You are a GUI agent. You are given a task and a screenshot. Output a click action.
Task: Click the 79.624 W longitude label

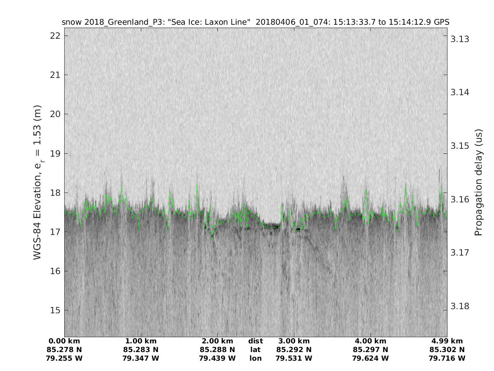pyautogui.click(x=370, y=358)
